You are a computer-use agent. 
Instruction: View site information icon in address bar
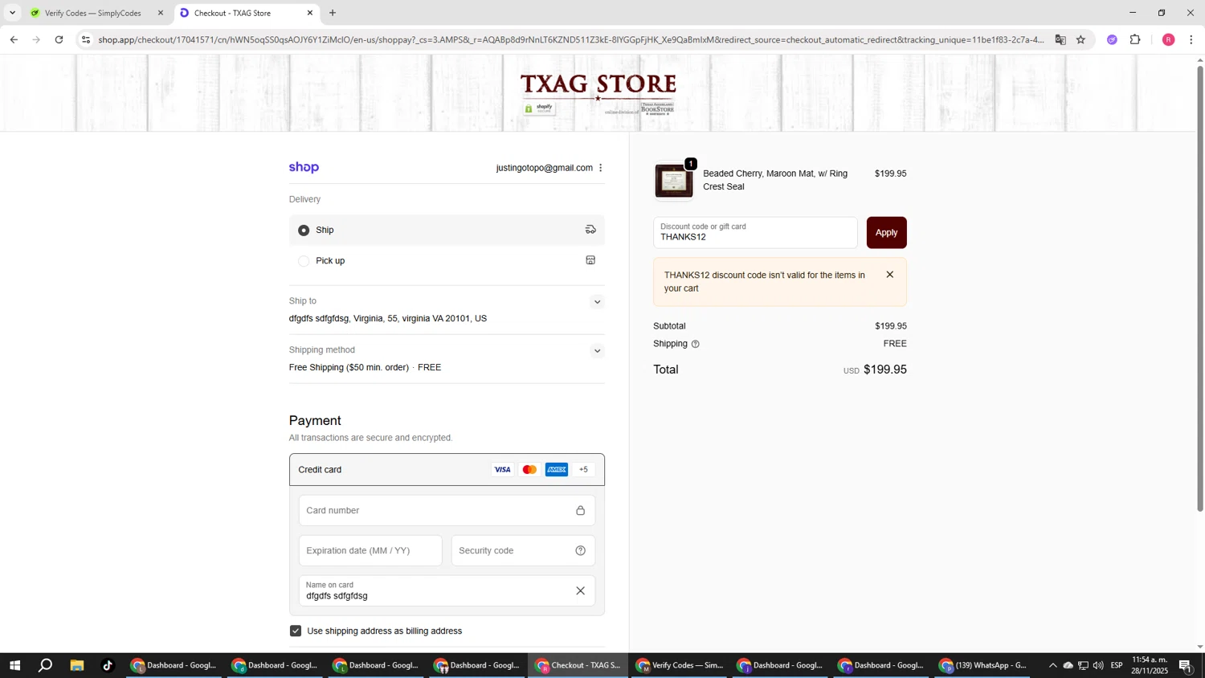pyautogui.click(x=86, y=39)
